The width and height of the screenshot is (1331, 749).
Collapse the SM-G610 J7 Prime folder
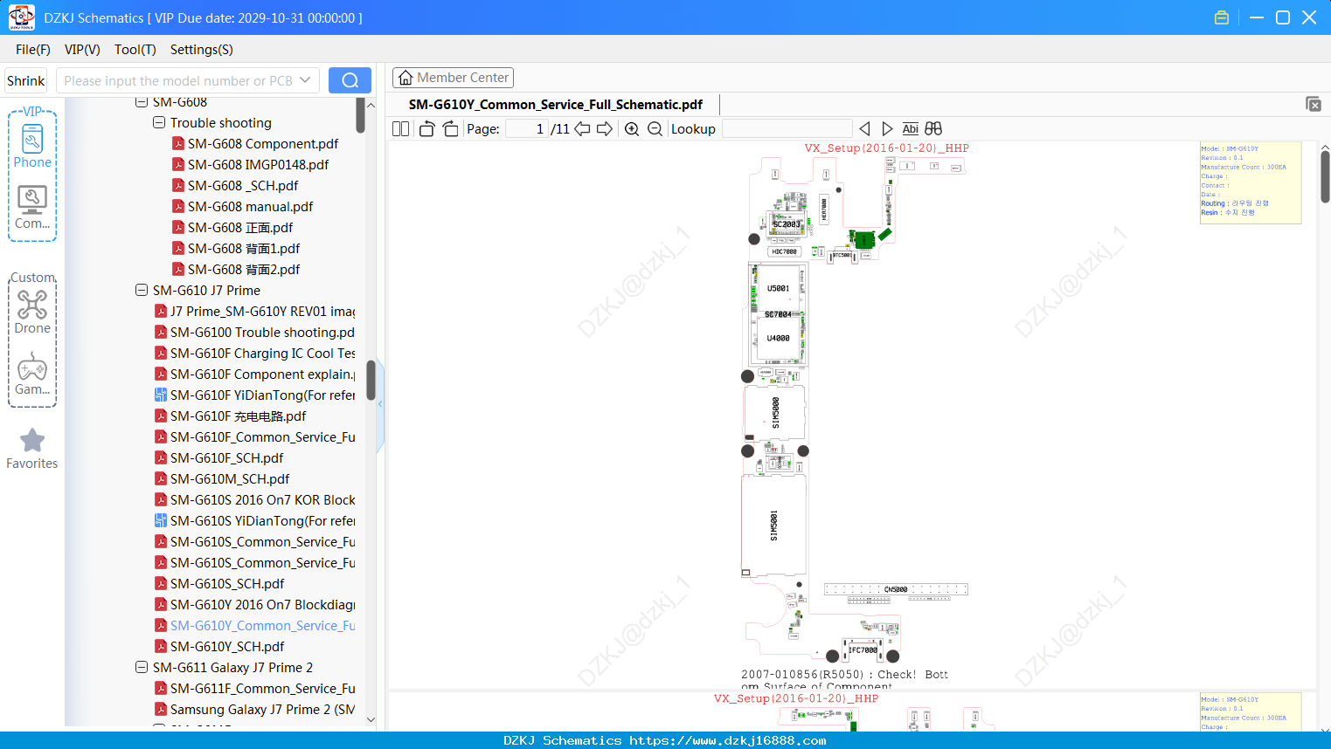[142, 290]
